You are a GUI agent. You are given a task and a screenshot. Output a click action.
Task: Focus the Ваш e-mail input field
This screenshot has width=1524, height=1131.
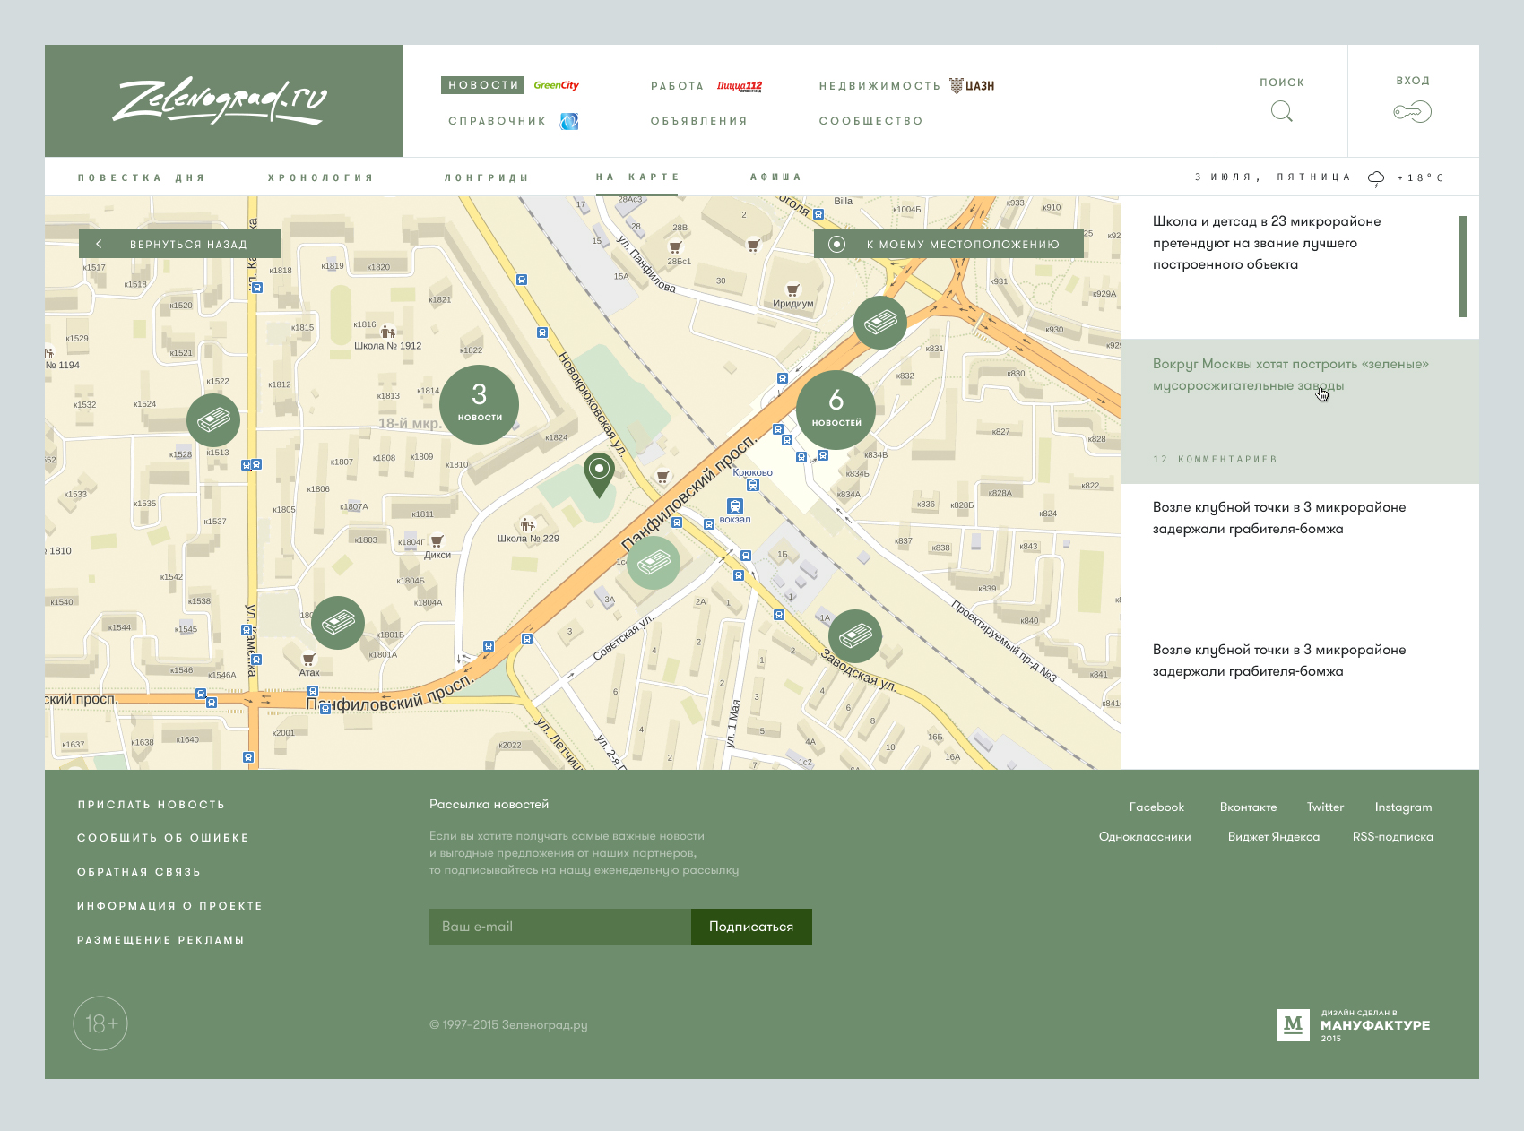click(x=560, y=927)
